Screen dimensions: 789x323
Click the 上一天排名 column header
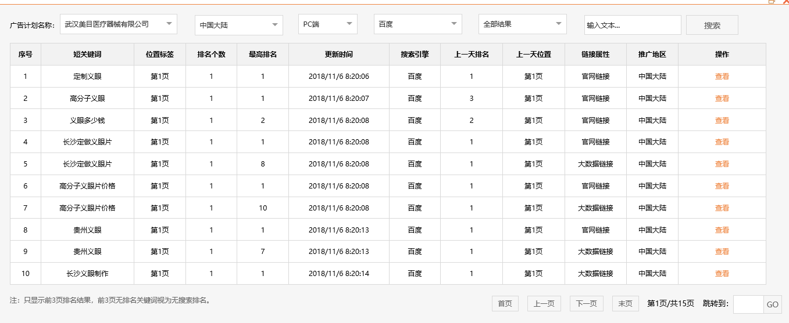472,55
